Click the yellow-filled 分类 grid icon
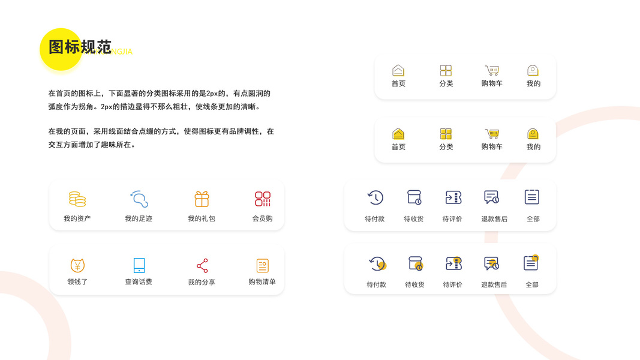 pyautogui.click(x=446, y=133)
